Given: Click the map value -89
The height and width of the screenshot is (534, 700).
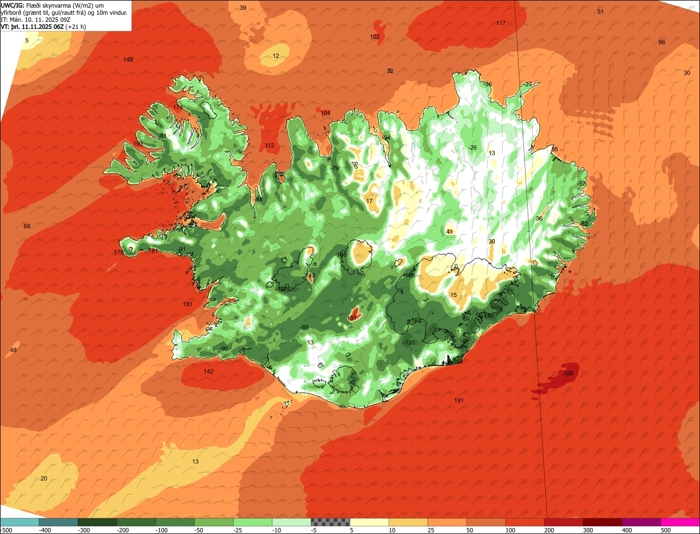Looking at the screenshot, I should 304,327.
